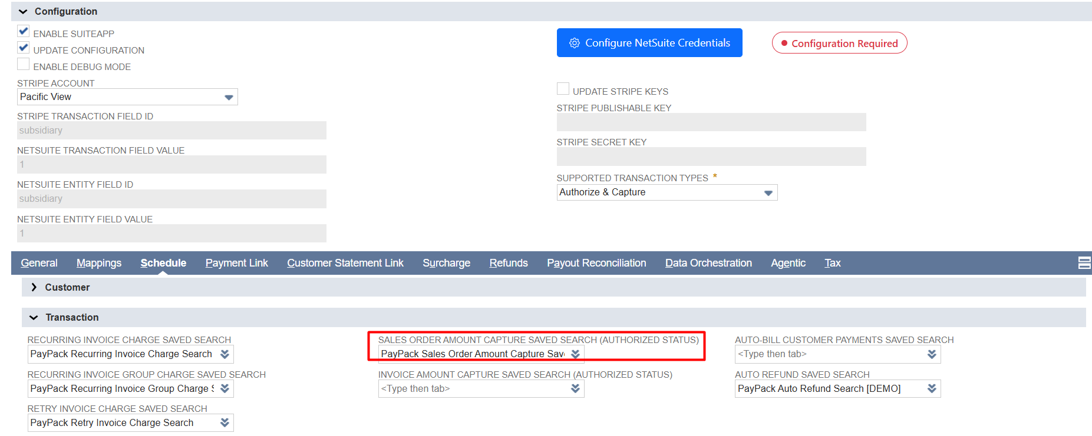Open Auto-Bill Customer Payments search dropdown arrow

[x=932, y=354]
